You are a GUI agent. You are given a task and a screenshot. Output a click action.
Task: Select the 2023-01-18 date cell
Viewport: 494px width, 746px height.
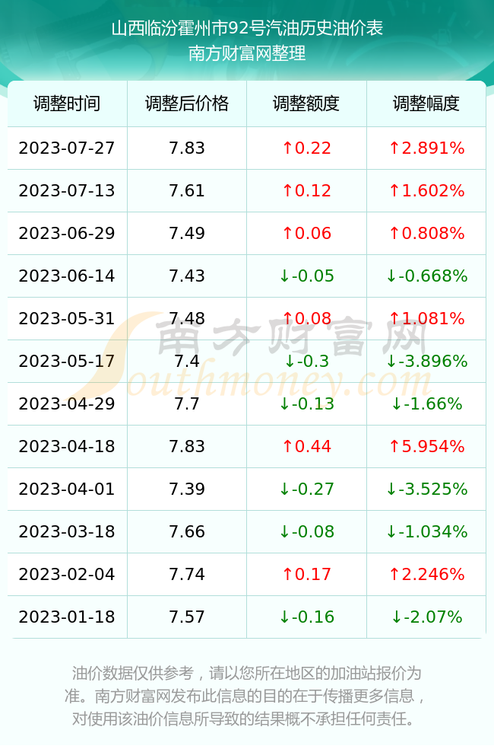tap(67, 617)
